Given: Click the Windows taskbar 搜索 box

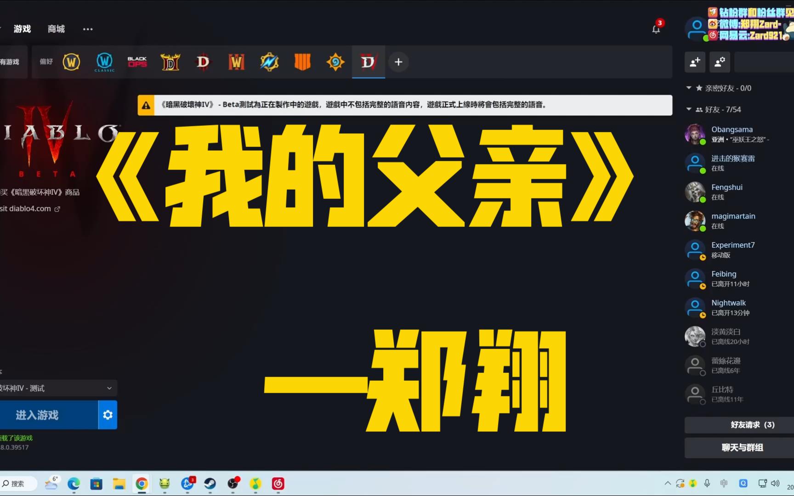Looking at the screenshot, I should pyautogui.click(x=19, y=484).
